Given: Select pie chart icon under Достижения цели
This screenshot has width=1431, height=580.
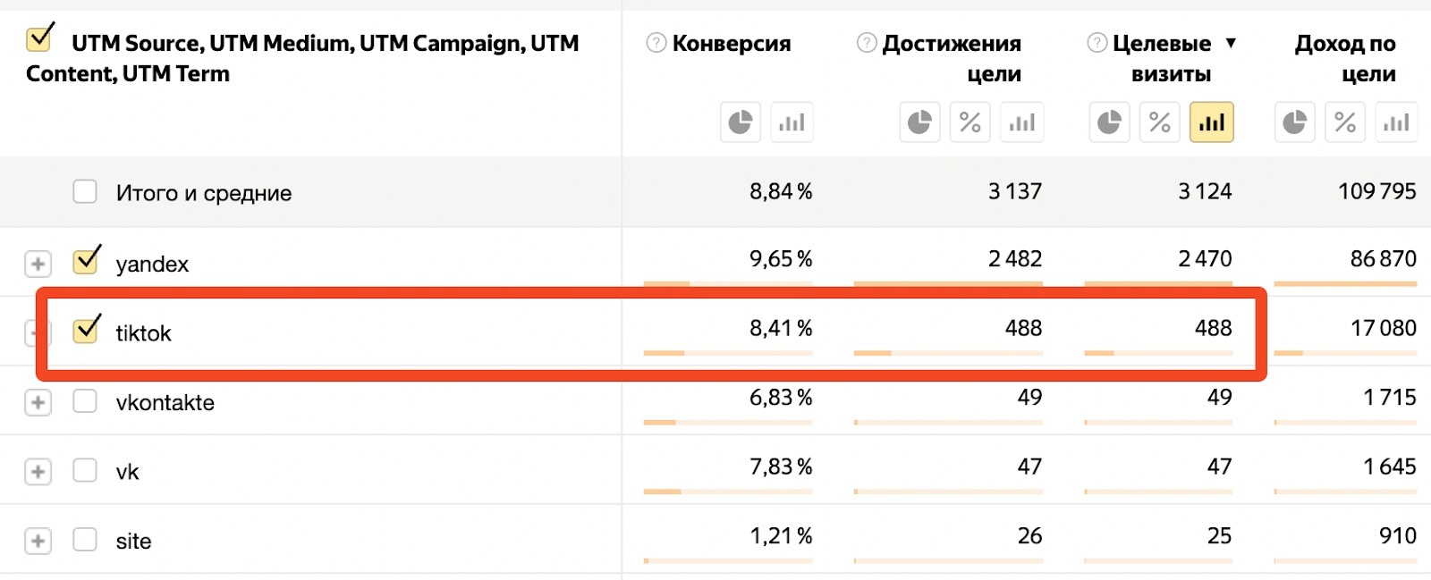Looking at the screenshot, I should pyautogui.click(x=919, y=122).
